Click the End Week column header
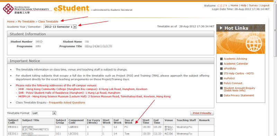277x136 pixels. click(118, 121)
